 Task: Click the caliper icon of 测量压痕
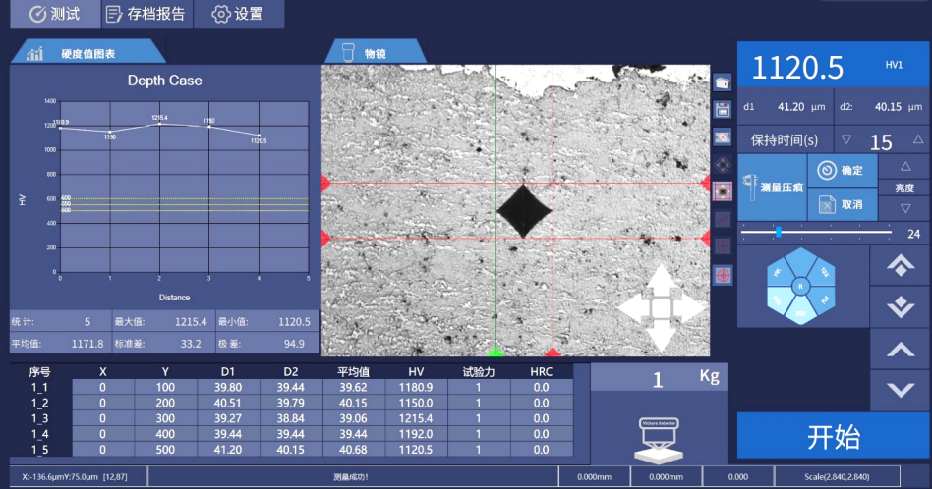pos(750,187)
